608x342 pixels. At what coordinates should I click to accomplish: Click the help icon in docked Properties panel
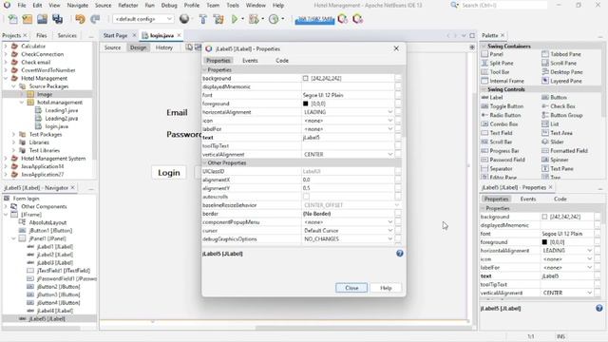(599, 308)
